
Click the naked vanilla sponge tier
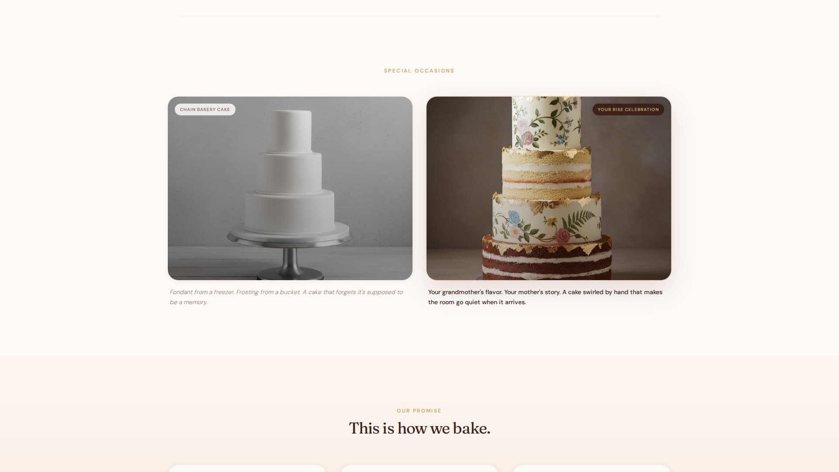pos(546,173)
